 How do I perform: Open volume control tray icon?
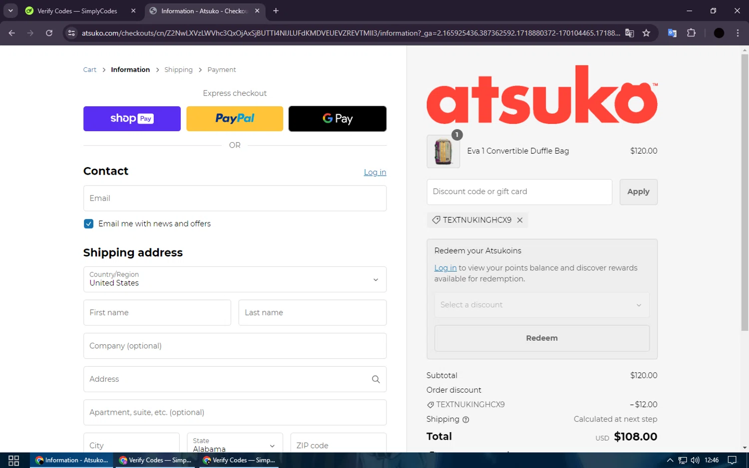695,460
